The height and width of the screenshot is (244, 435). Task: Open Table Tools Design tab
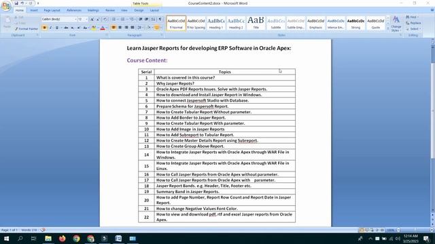(139, 10)
